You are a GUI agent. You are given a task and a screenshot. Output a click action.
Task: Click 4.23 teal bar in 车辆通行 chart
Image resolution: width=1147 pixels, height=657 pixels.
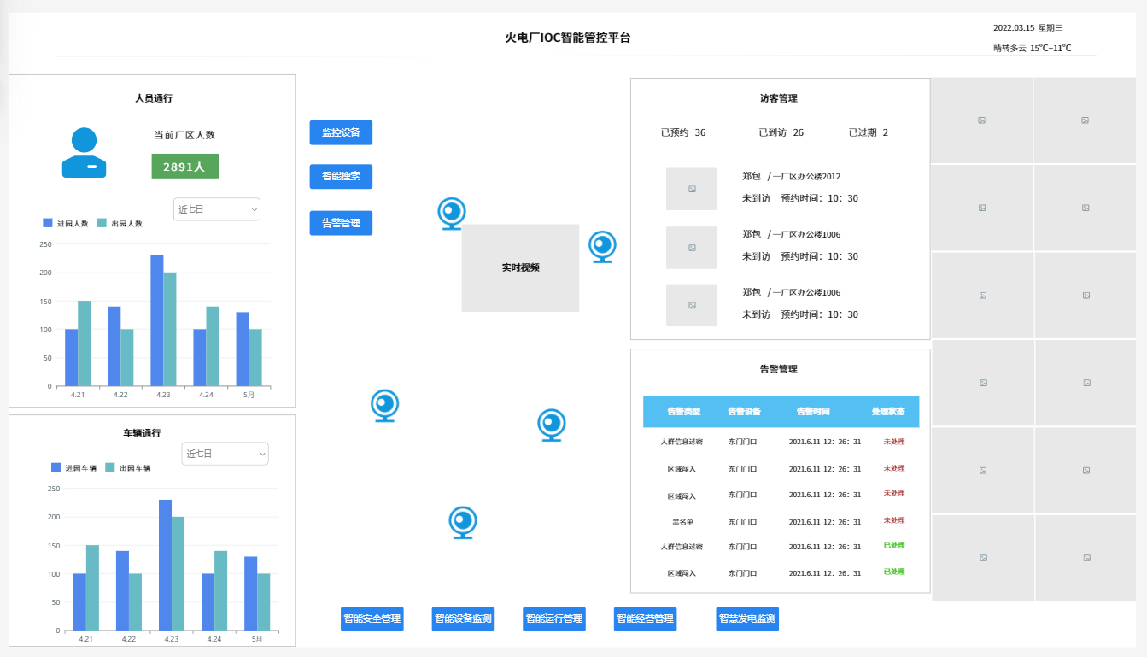coord(178,573)
